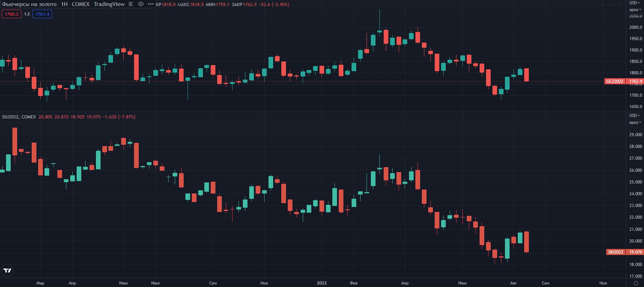
Task: Click the 17.000 level on silver price scale
Action: (x=635, y=276)
